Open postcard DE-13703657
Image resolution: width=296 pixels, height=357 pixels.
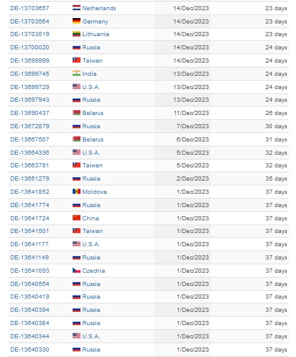coord(30,8)
